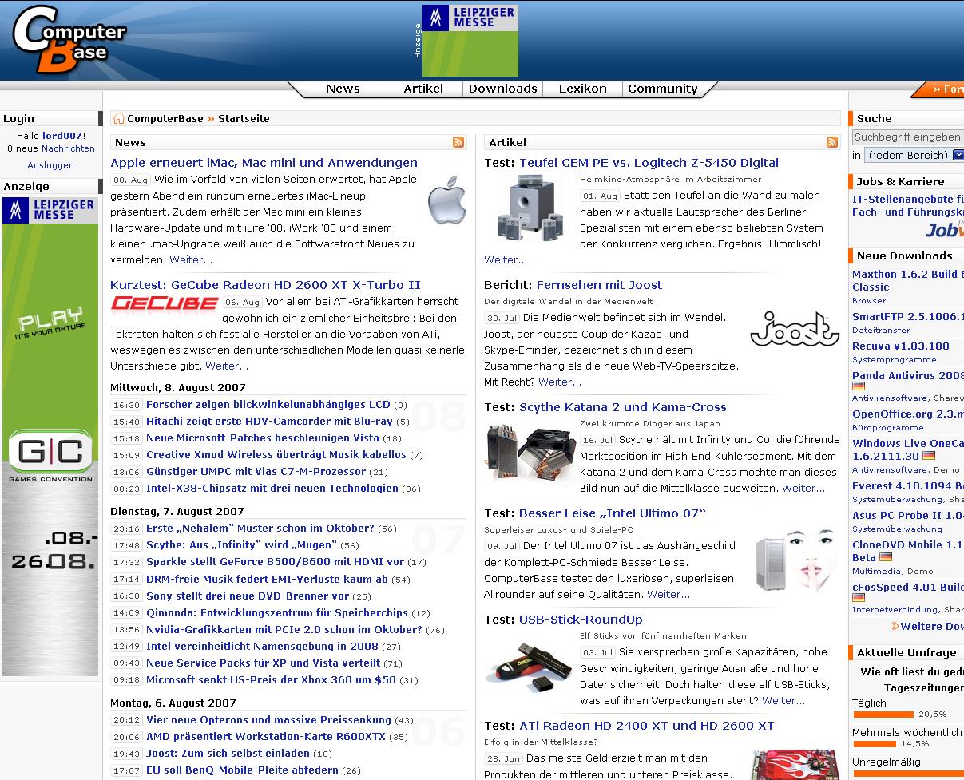964x780 pixels.
Task: Click the Joost logo image
Action: click(795, 328)
